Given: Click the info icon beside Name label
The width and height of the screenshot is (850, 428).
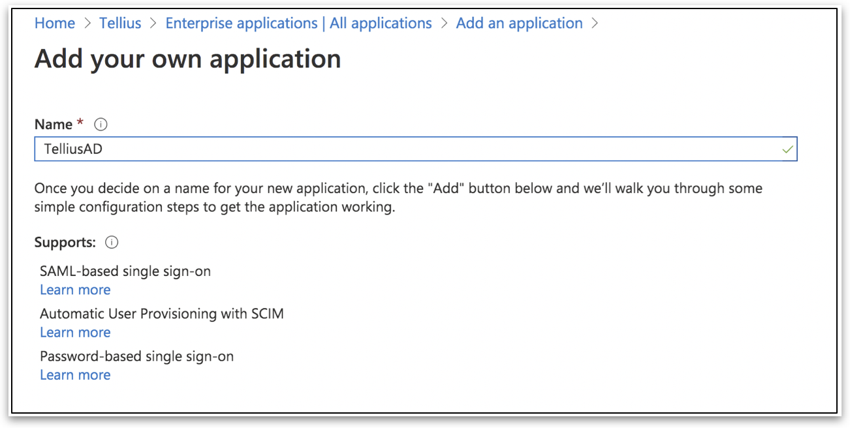Looking at the screenshot, I should pyautogui.click(x=101, y=124).
